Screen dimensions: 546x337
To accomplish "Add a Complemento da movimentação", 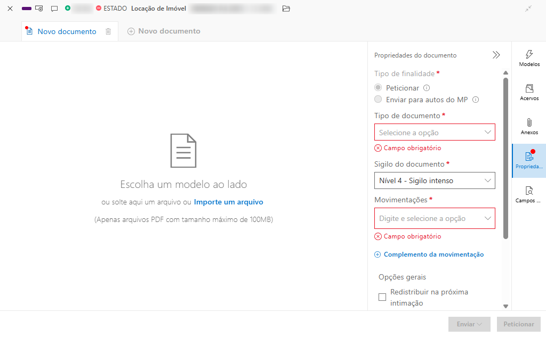I will (x=429, y=254).
